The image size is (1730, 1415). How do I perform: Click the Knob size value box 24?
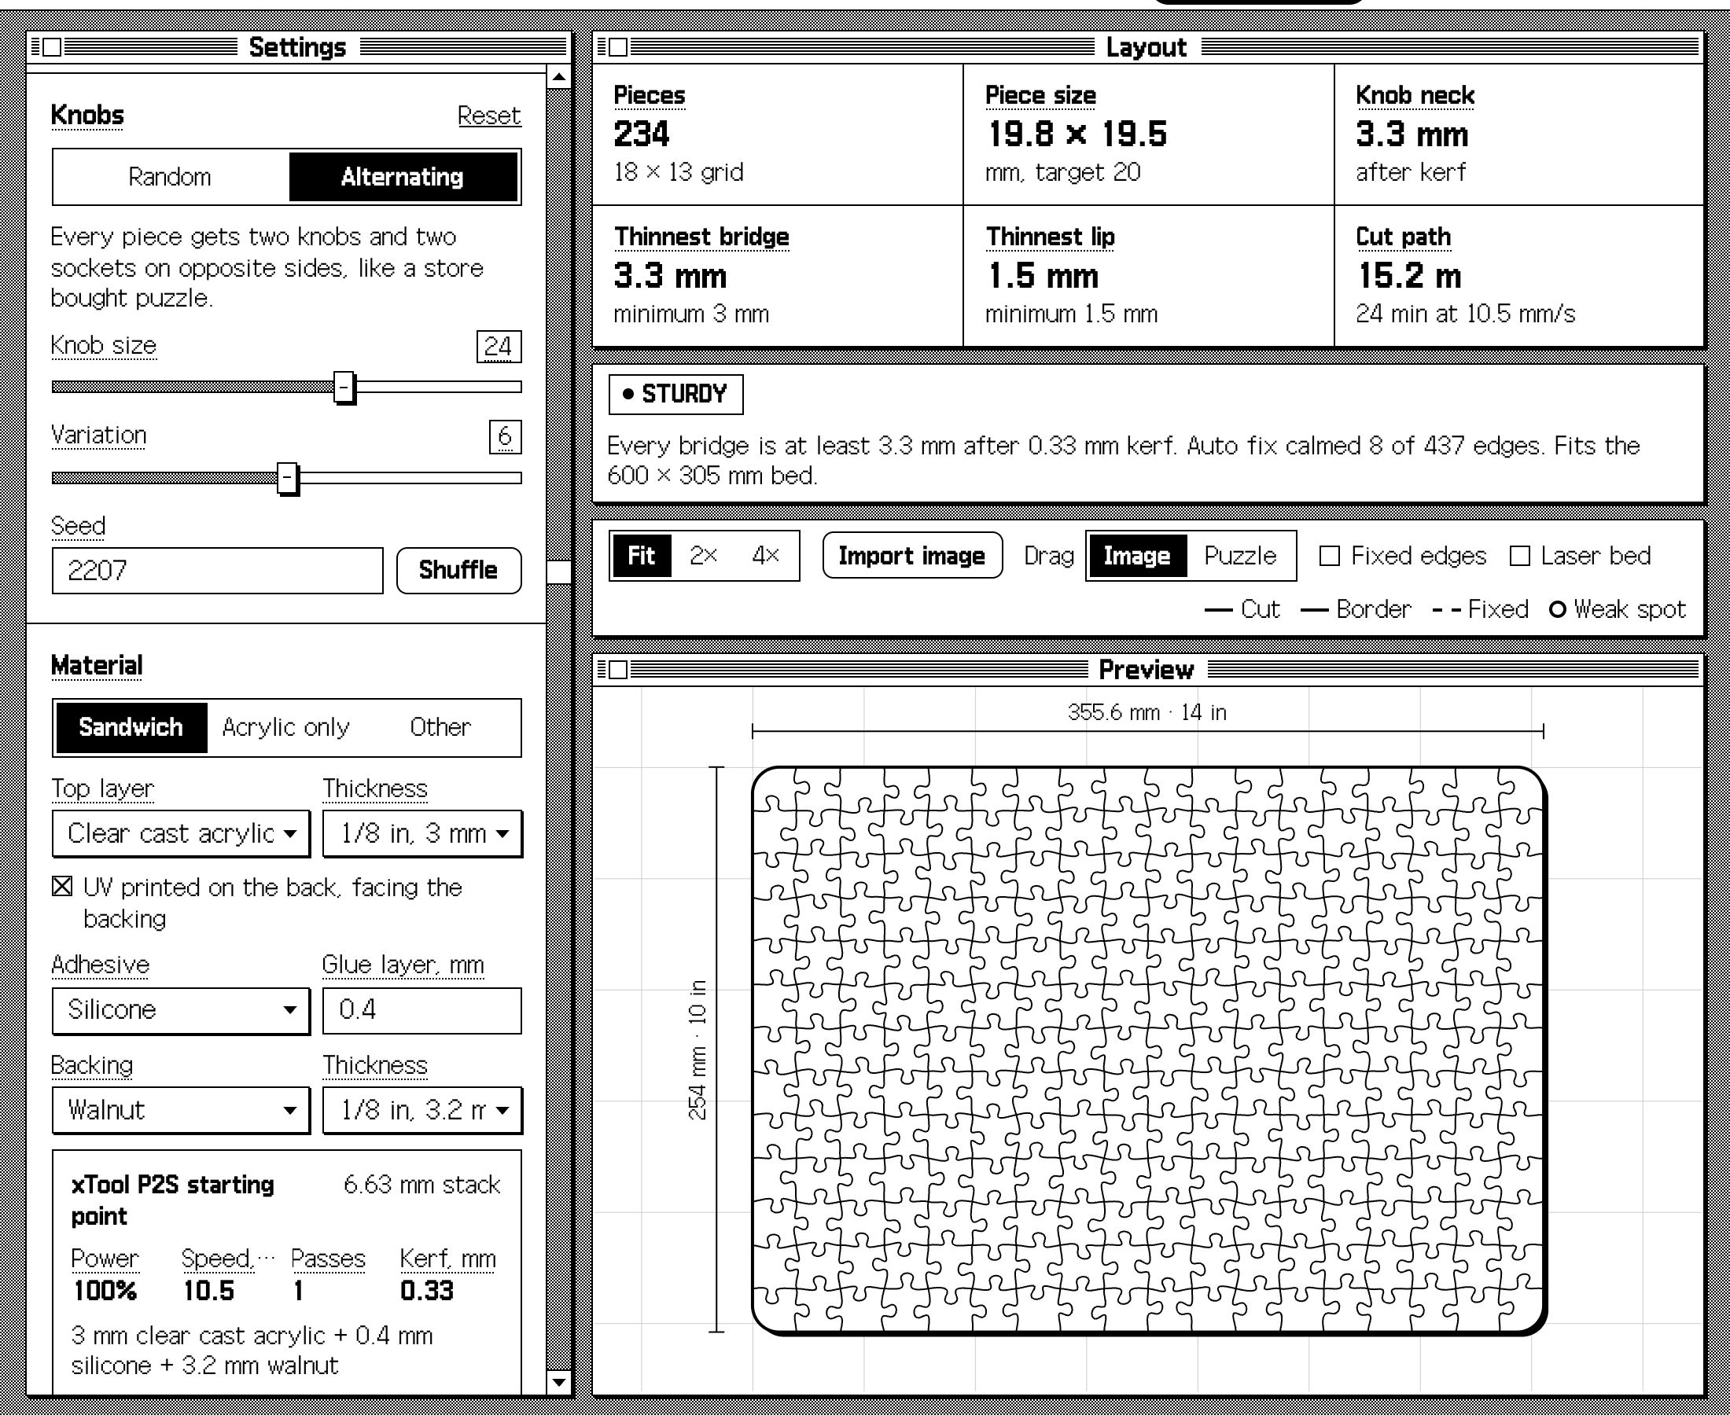(x=498, y=347)
